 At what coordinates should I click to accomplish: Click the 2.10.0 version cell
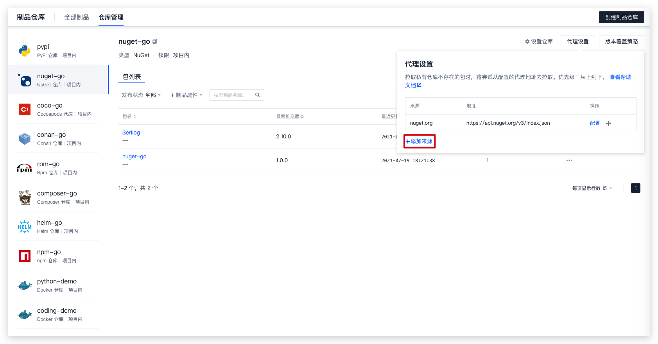click(283, 136)
